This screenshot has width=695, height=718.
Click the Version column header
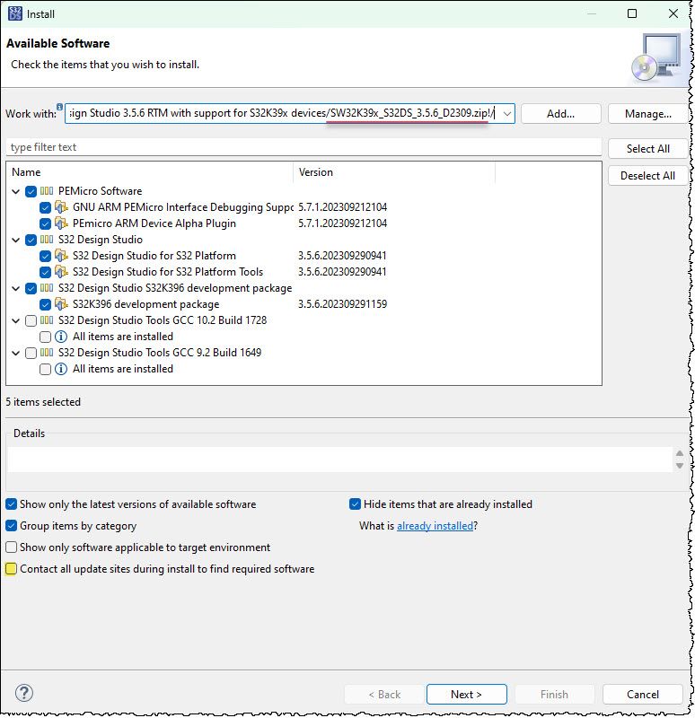(x=394, y=172)
